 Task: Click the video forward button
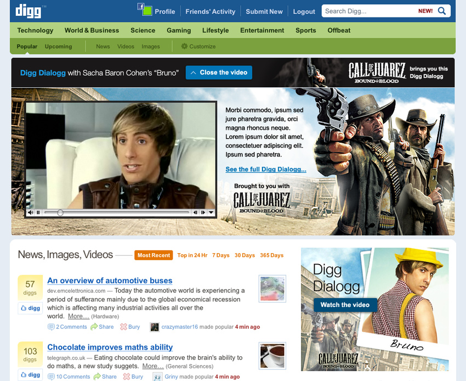(x=203, y=212)
